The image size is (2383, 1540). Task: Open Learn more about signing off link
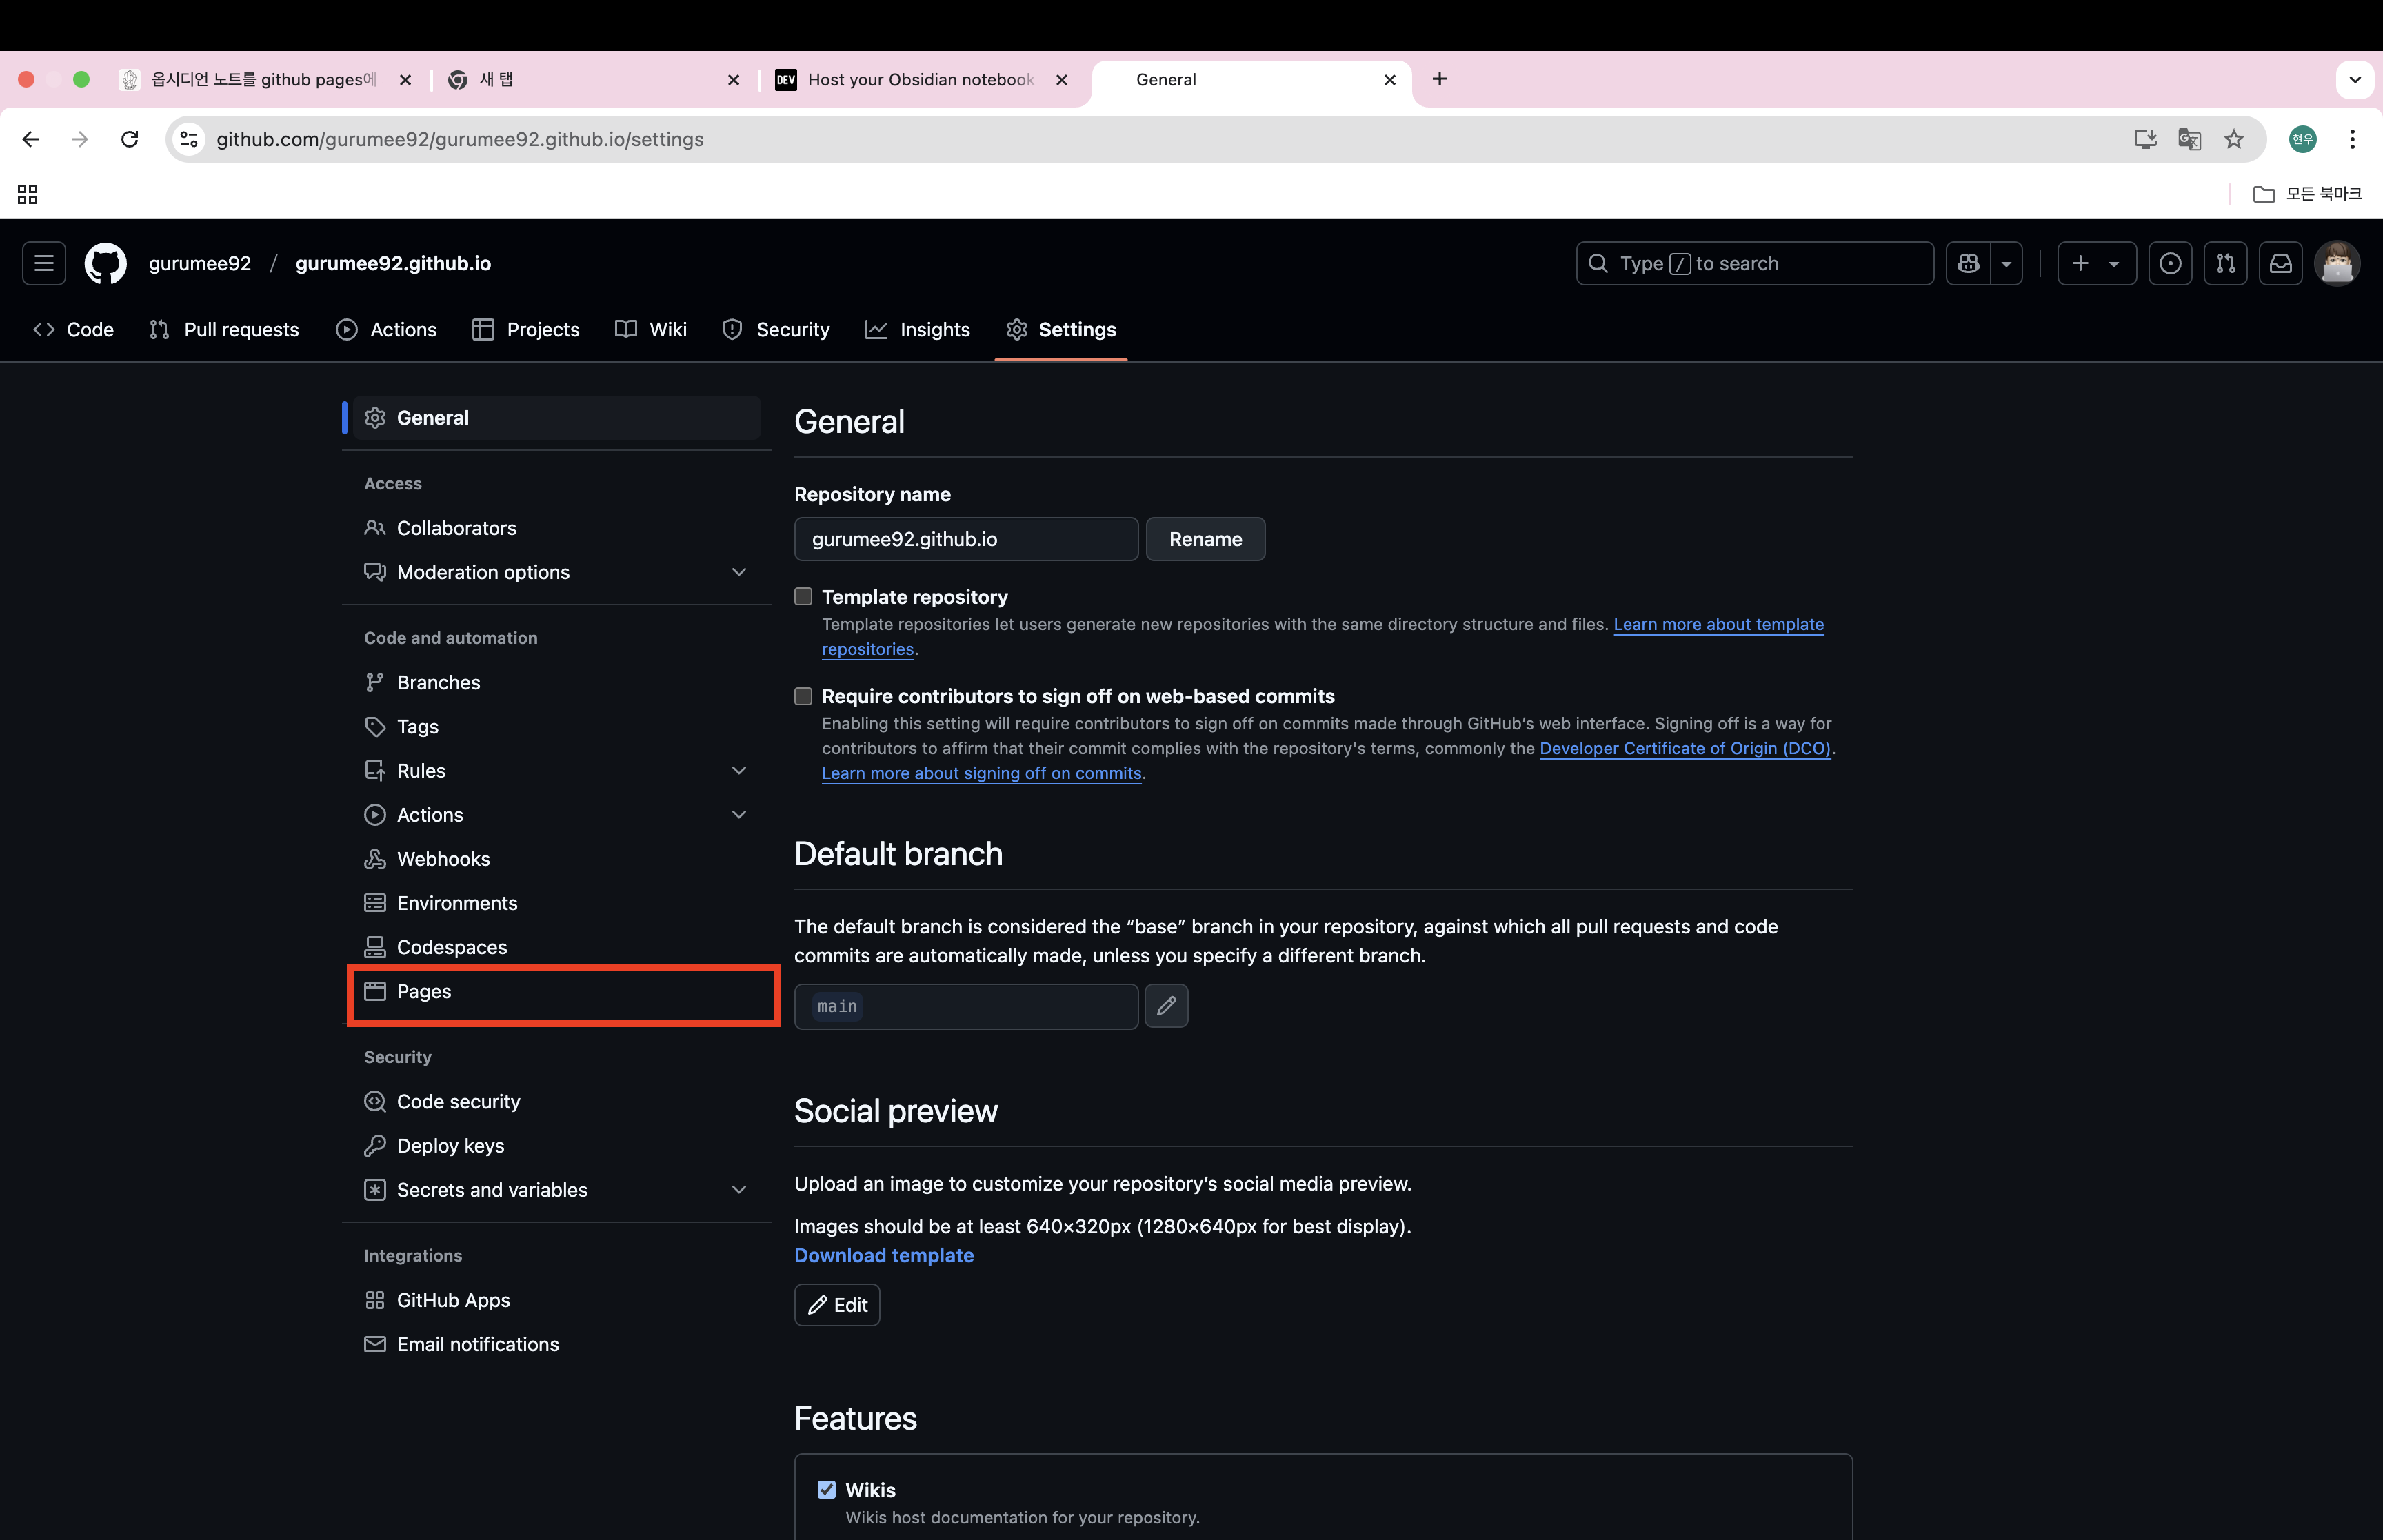(981, 773)
